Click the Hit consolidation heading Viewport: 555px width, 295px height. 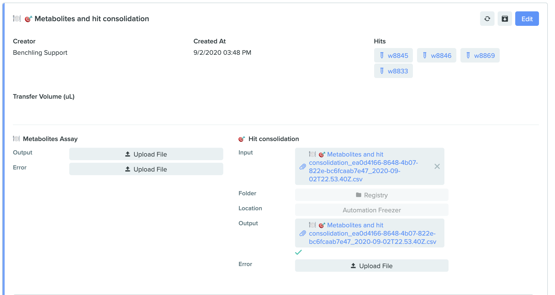point(274,139)
